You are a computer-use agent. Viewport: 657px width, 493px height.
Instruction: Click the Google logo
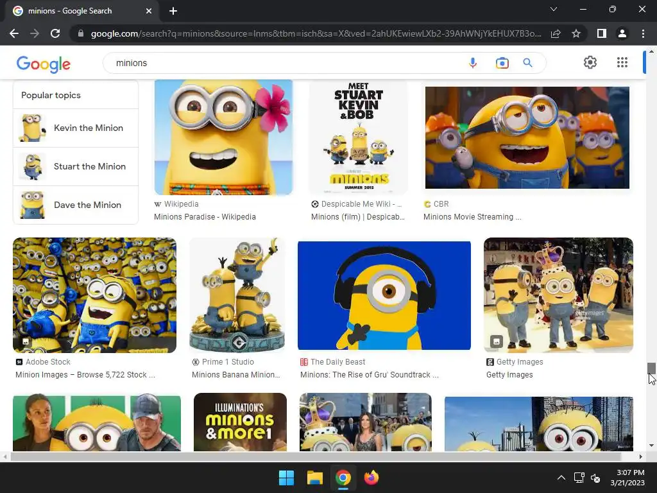(43, 64)
